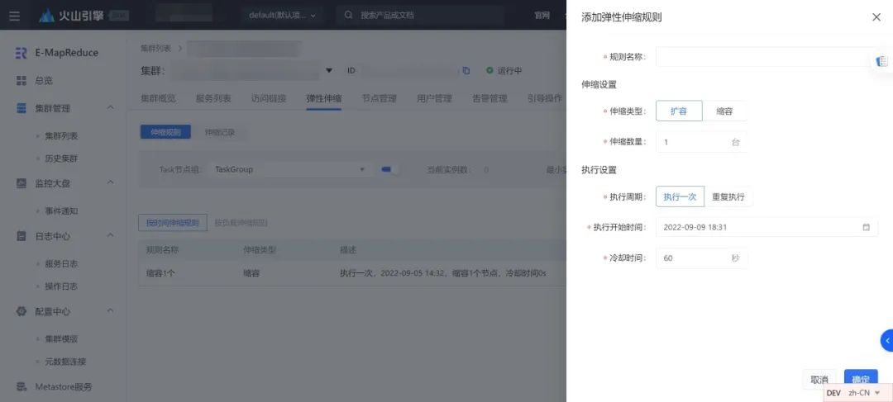Open 事件通知 in sidebar
This screenshot has width=893, height=402.
click(61, 211)
